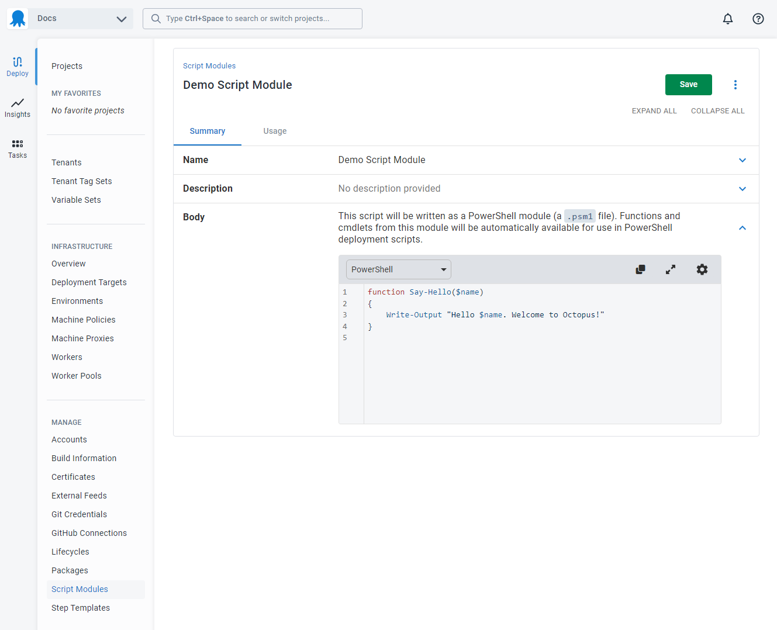Expand the Name section chevron
Viewport: 777px width, 630px height.
coord(743,160)
